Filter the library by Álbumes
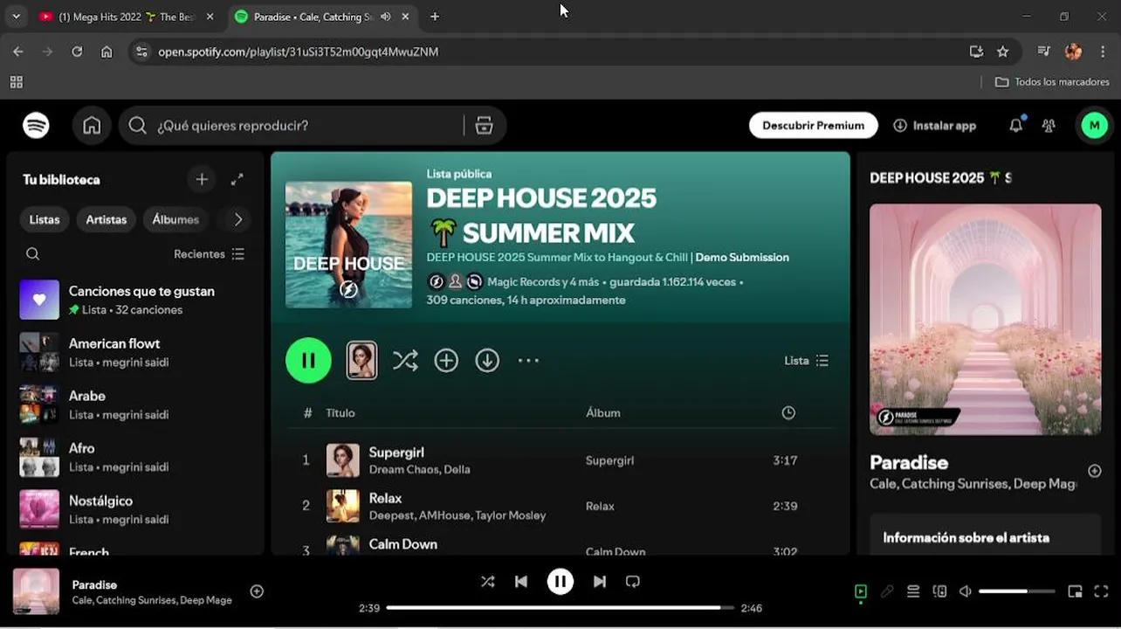This screenshot has width=1121, height=629. pyautogui.click(x=175, y=219)
